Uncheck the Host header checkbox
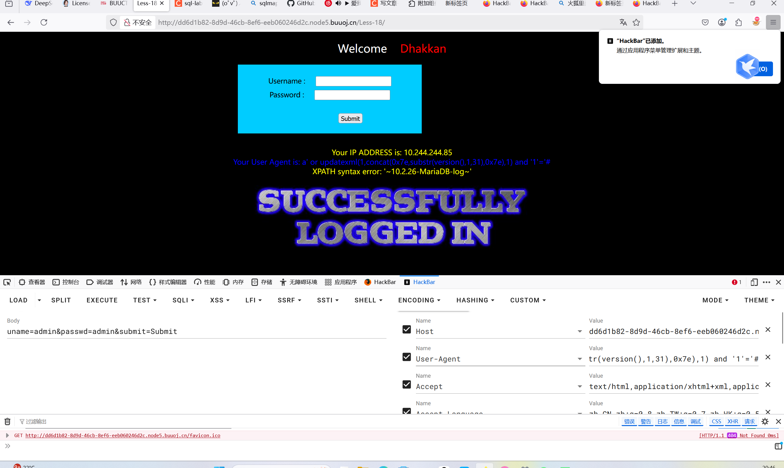 [407, 329]
